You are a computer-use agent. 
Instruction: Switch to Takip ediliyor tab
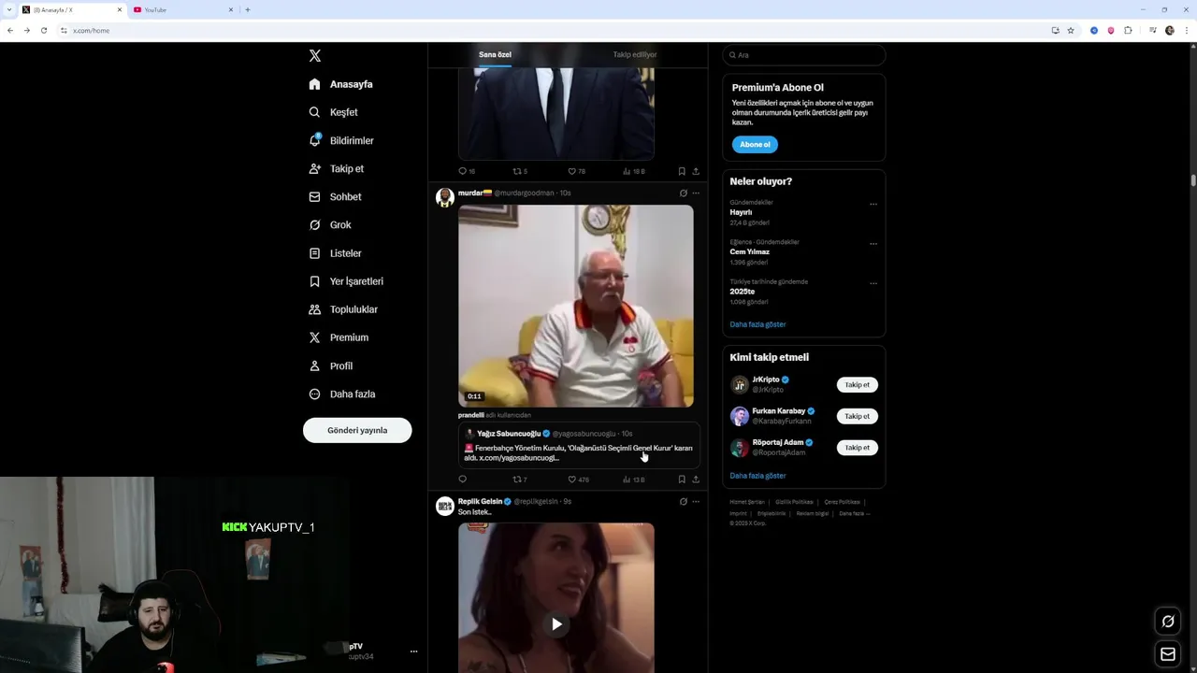tap(635, 55)
